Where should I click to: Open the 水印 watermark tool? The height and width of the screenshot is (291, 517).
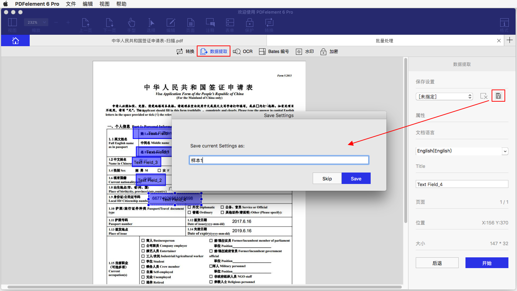305,52
